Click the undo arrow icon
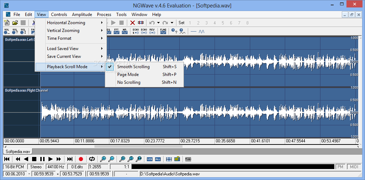Screen dimensions: 365x180 [x=152, y=23]
